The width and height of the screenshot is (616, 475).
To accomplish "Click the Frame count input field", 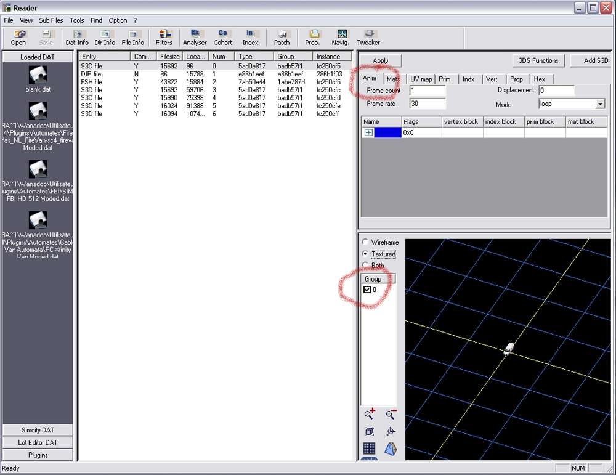I will coord(428,91).
